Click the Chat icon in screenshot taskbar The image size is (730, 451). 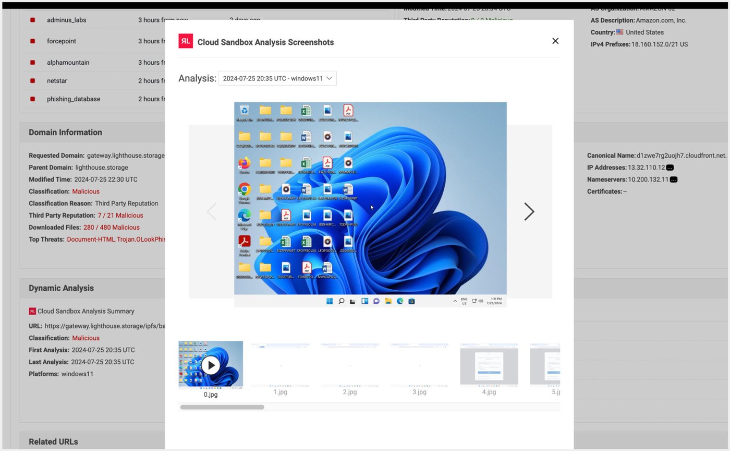(376, 301)
